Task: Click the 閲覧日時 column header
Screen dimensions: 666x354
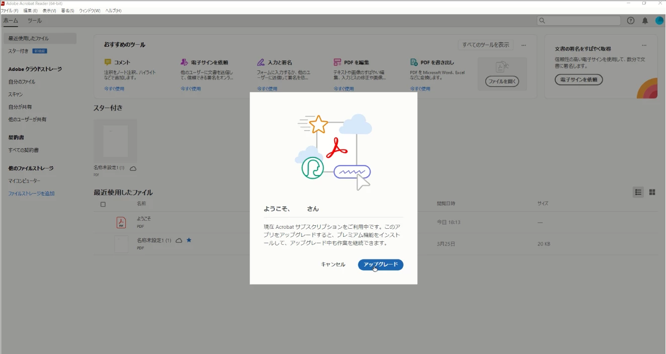Action: tap(446, 204)
